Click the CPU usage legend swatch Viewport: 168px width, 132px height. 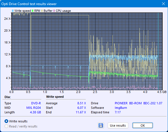tap(54, 11)
